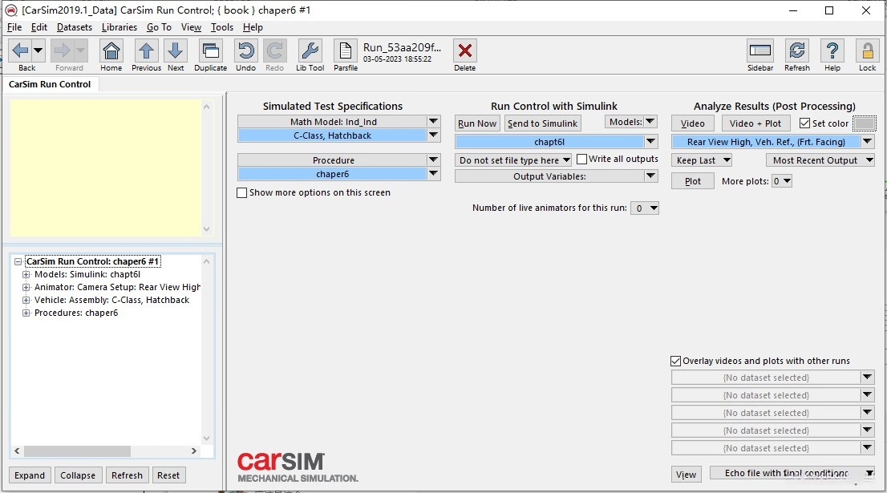The width and height of the screenshot is (887, 493).
Task: Open the Parsfile document icon
Action: pos(345,51)
